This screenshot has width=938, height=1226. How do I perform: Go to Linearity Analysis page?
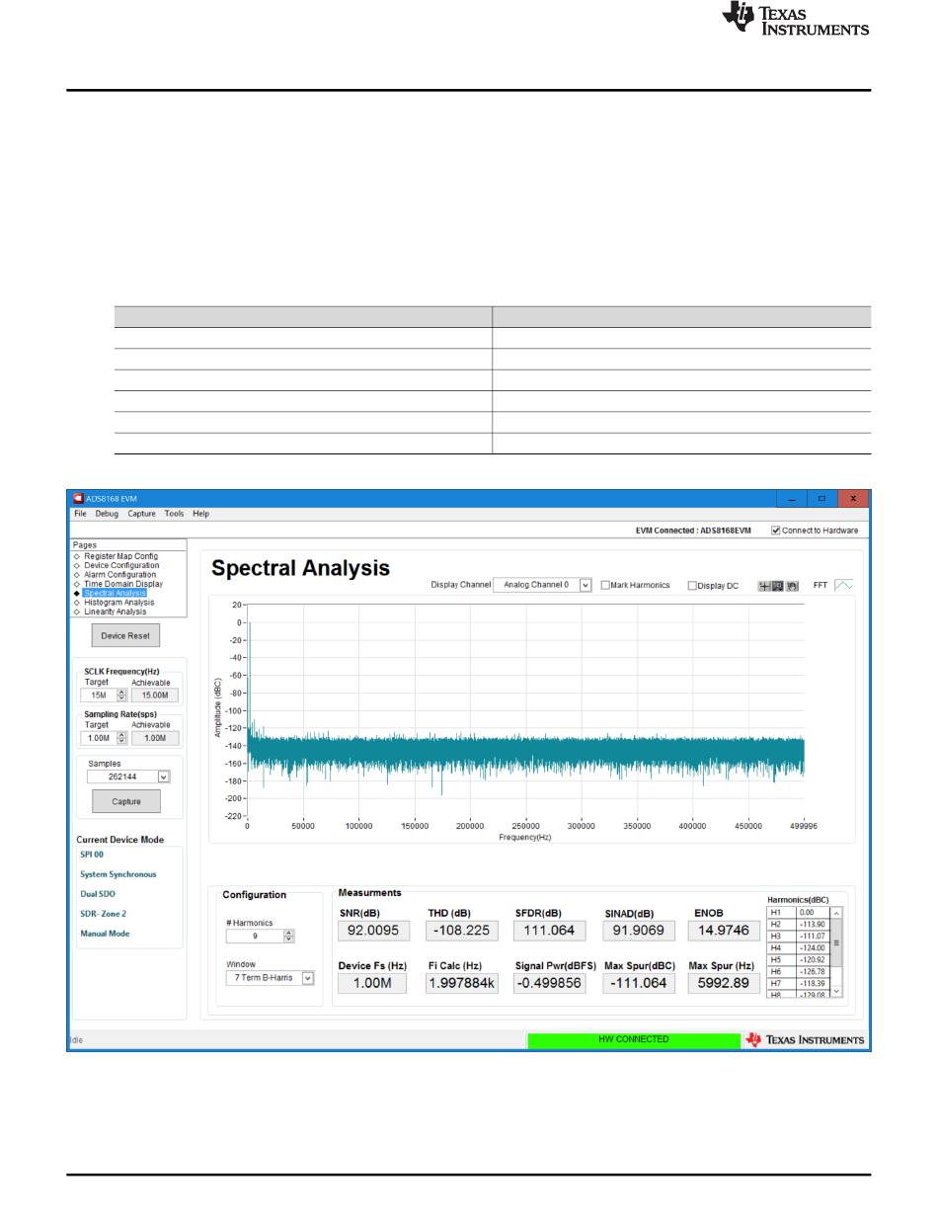115,612
